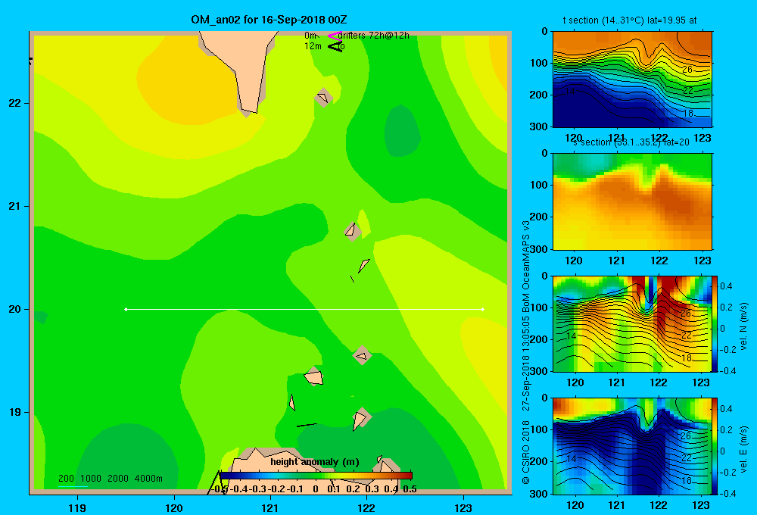Click depth label 300 on temperature section axis
Viewport: 757px width, 515px height.
click(x=539, y=126)
